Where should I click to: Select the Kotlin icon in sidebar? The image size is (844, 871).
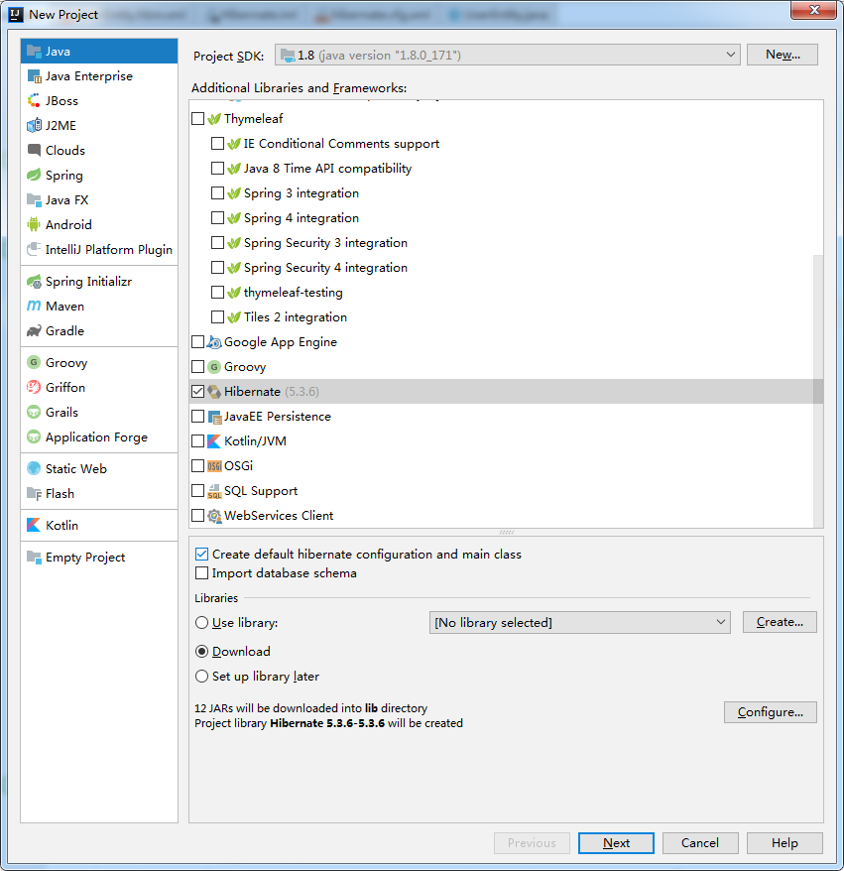point(34,525)
